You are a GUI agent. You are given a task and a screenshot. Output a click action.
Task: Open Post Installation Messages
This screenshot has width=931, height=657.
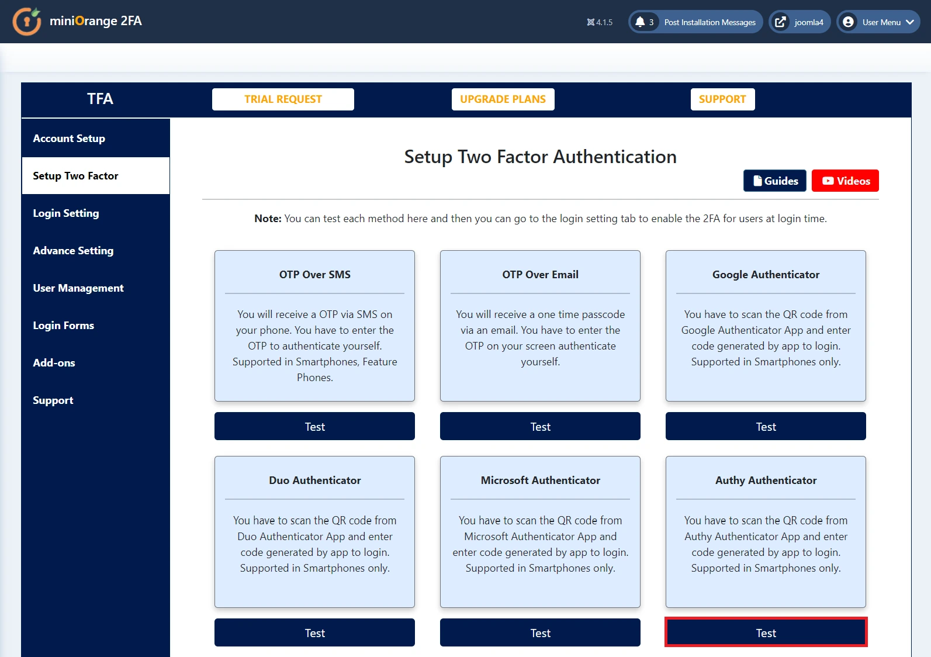[x=695, y=22]
